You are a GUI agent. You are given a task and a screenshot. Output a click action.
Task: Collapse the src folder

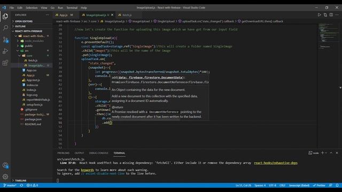click(x=32, y=51)
